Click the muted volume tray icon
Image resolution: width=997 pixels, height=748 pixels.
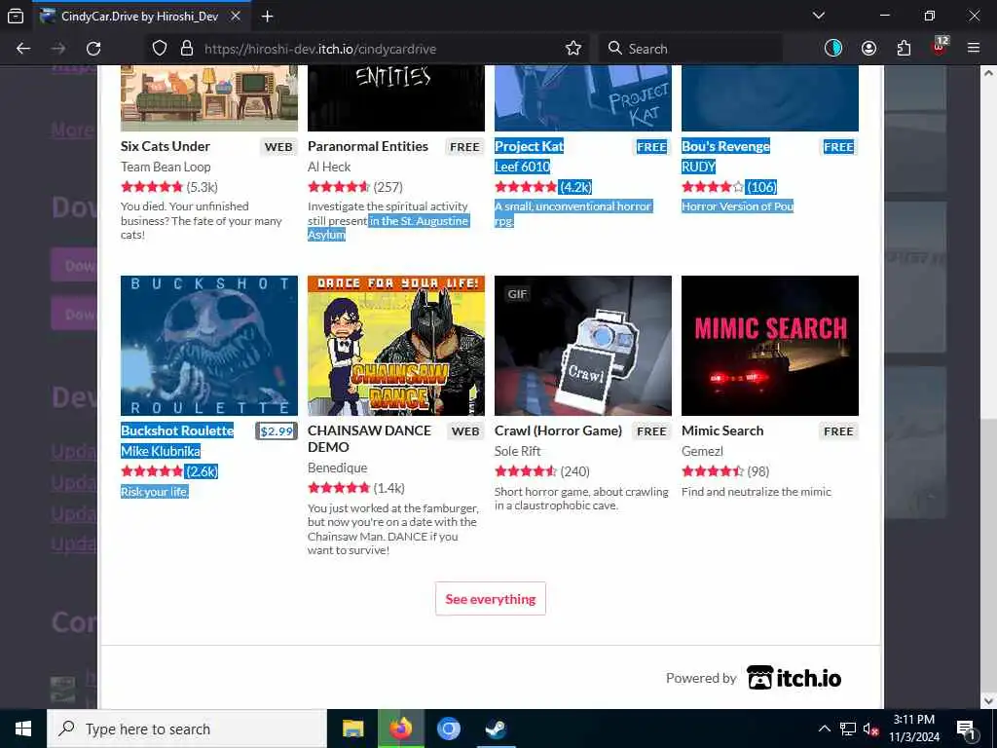click(x=871, y=729)
